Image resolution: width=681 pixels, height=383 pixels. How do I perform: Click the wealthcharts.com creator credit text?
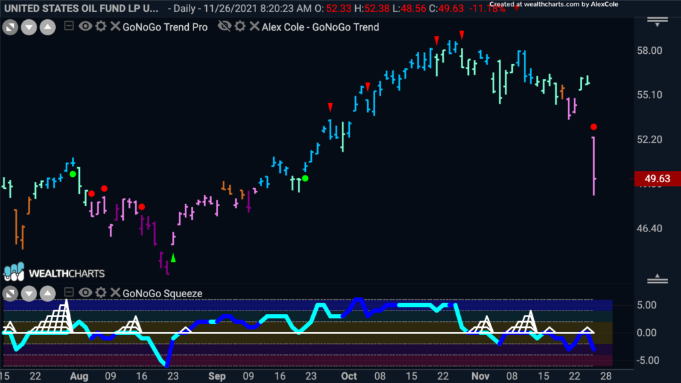click(554, 5)
